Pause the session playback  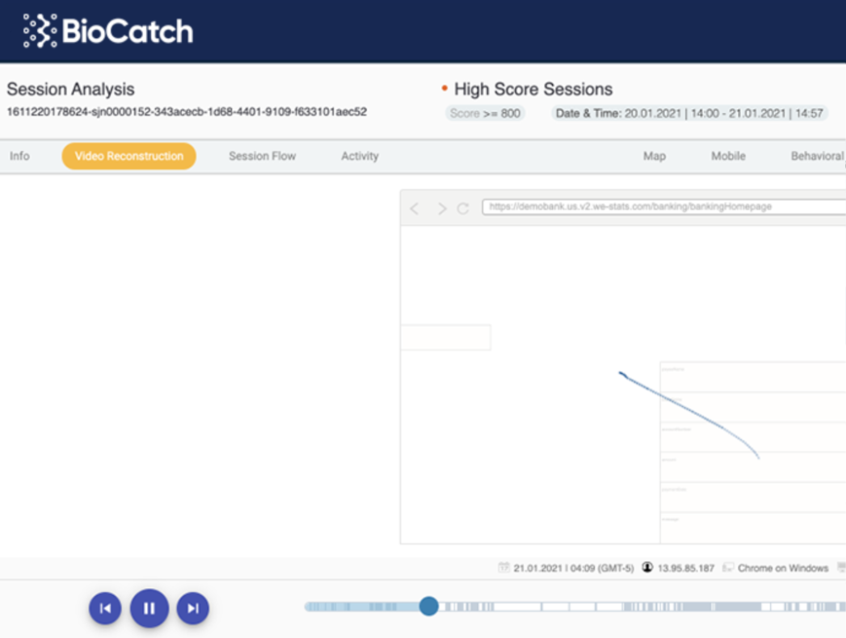(x=149, y=608)
